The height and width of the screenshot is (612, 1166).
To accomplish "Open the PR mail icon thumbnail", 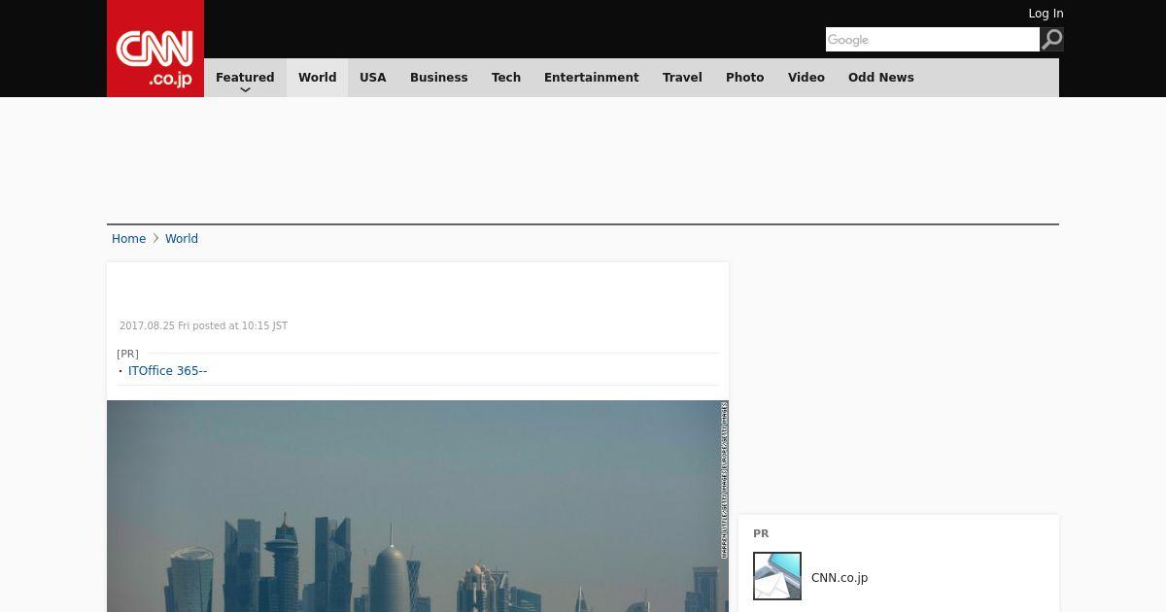I will click(777, 576).
